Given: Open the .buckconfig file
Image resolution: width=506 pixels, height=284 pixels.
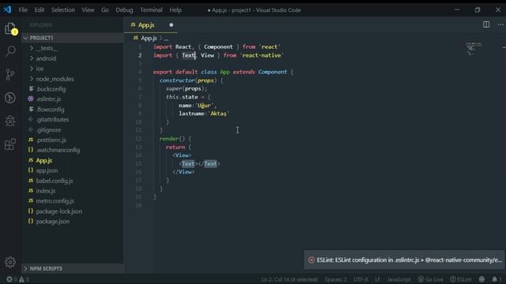Looking at the screenshot, I should click(x=51, y=89).
